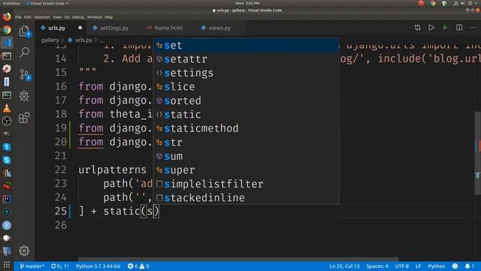
Task: Open the Explorer view in activity bar
Action: point(24,31)
